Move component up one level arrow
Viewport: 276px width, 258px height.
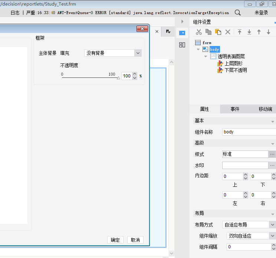(x=259, y=32)
